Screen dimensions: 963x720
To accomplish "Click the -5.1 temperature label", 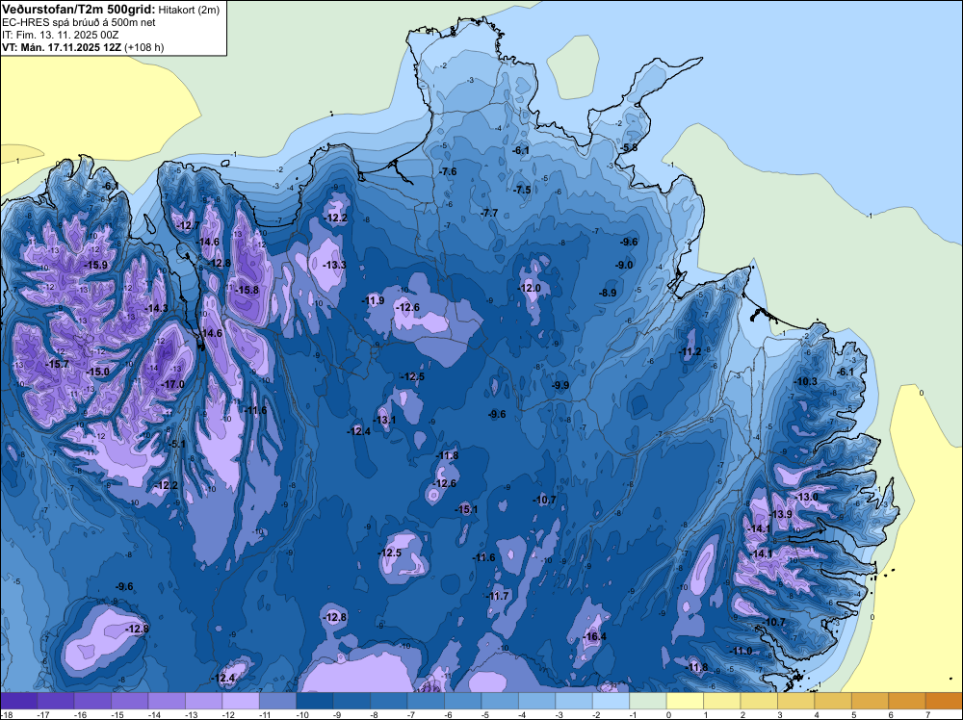I will 176,444.
